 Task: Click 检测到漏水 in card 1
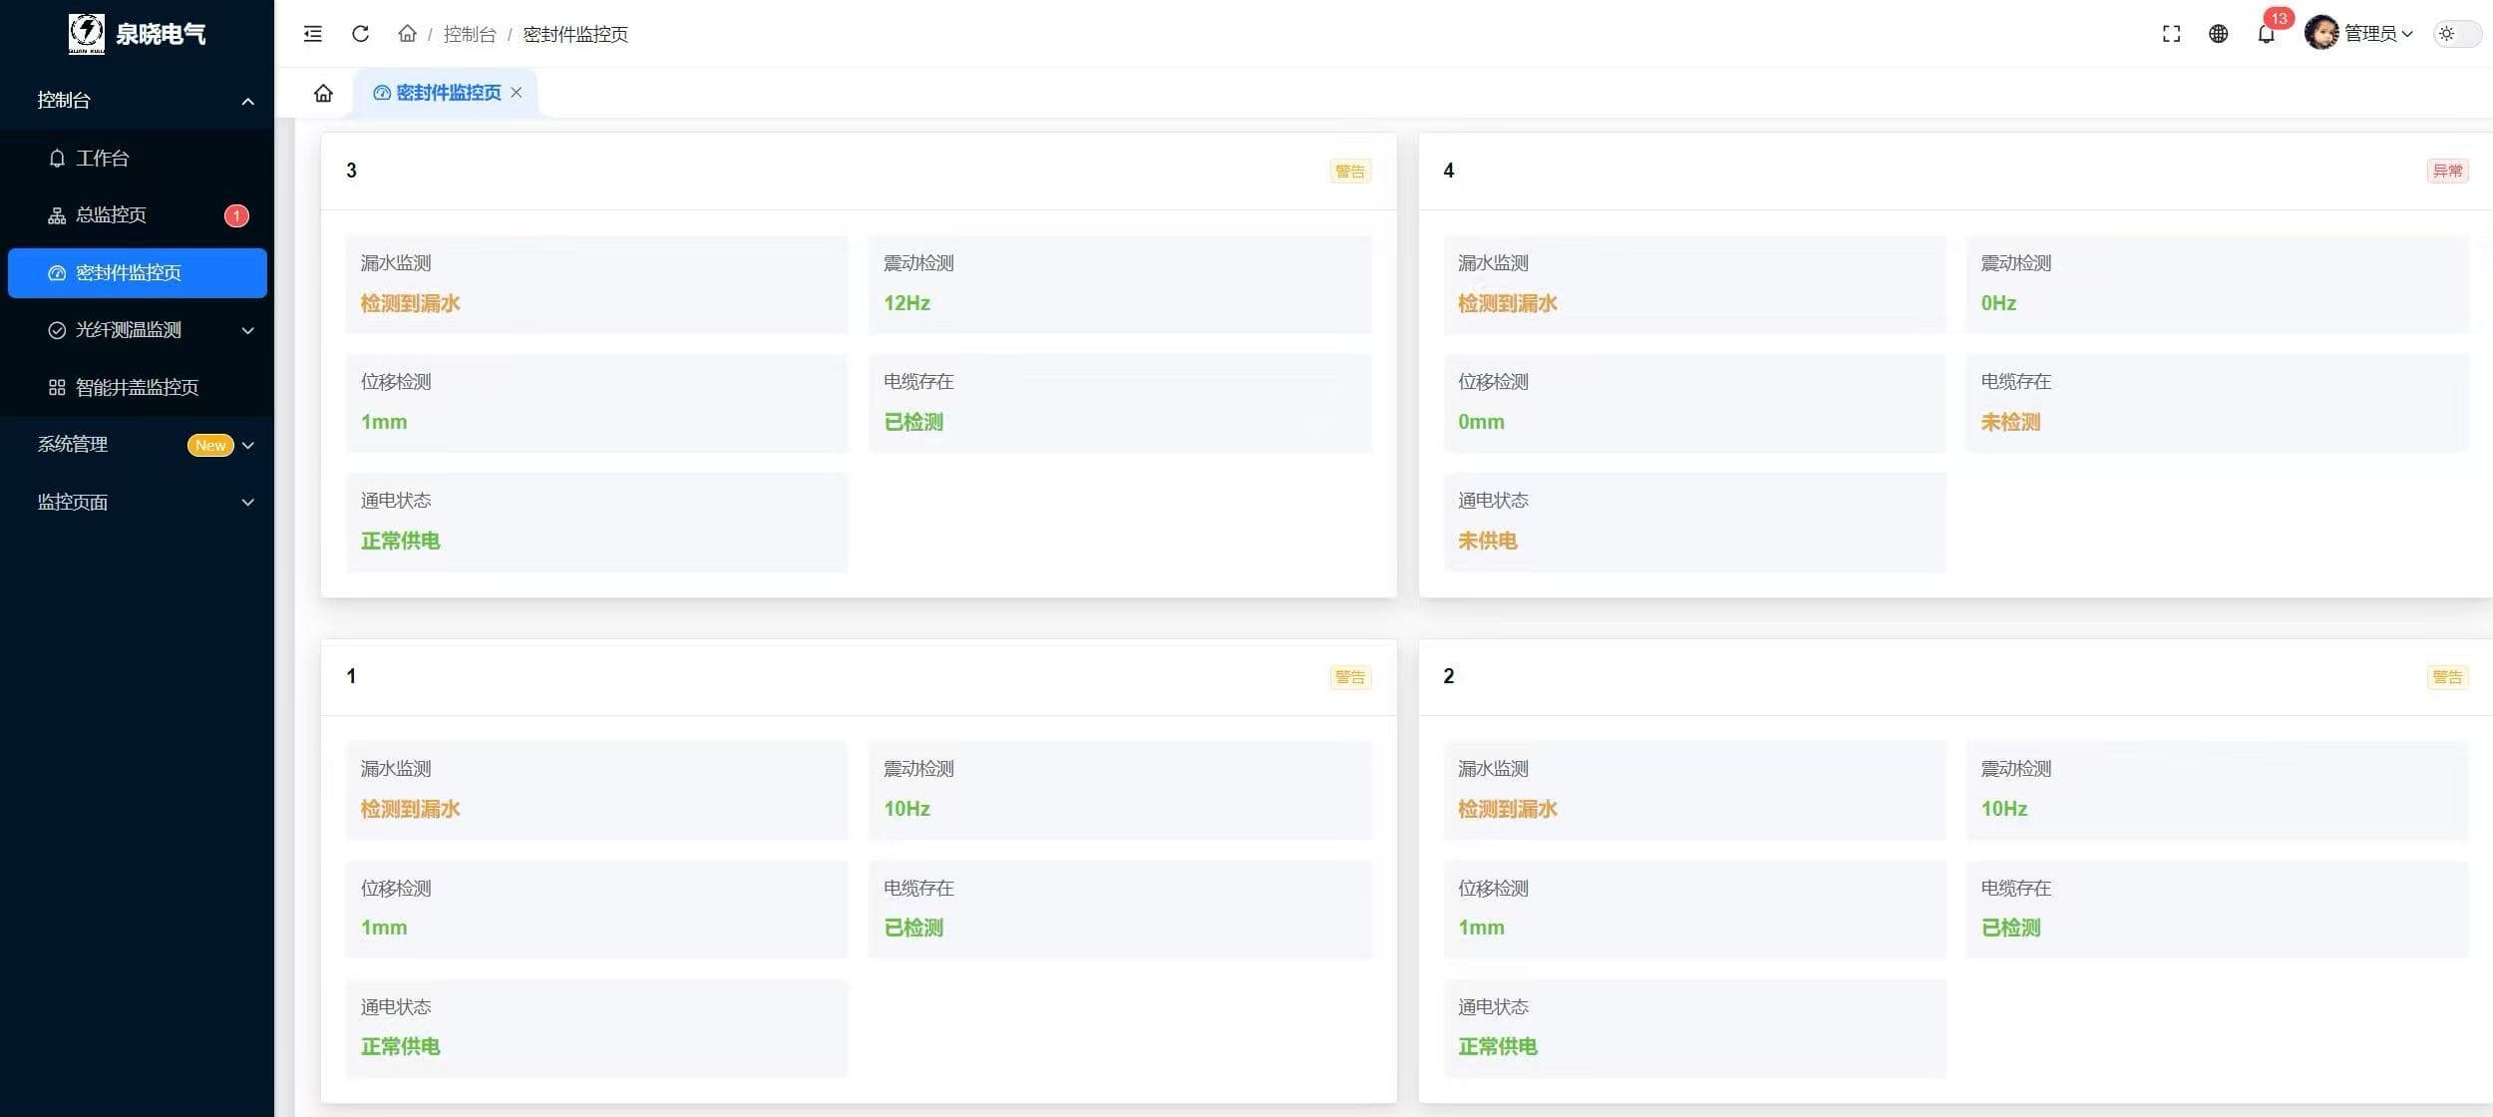[x=410, y=810]
